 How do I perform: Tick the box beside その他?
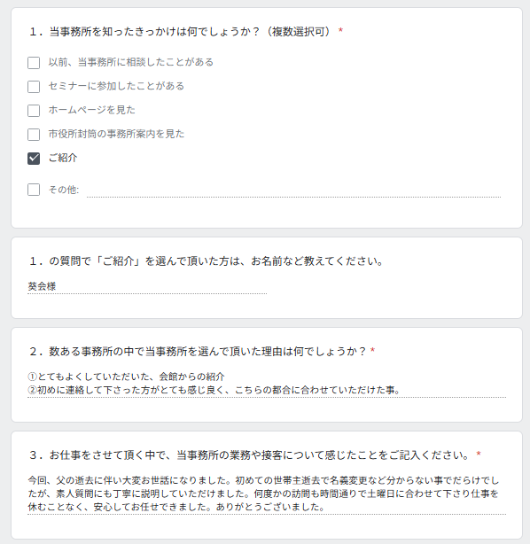34,190
